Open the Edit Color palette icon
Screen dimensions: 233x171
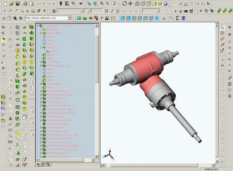tap(67, 4)
